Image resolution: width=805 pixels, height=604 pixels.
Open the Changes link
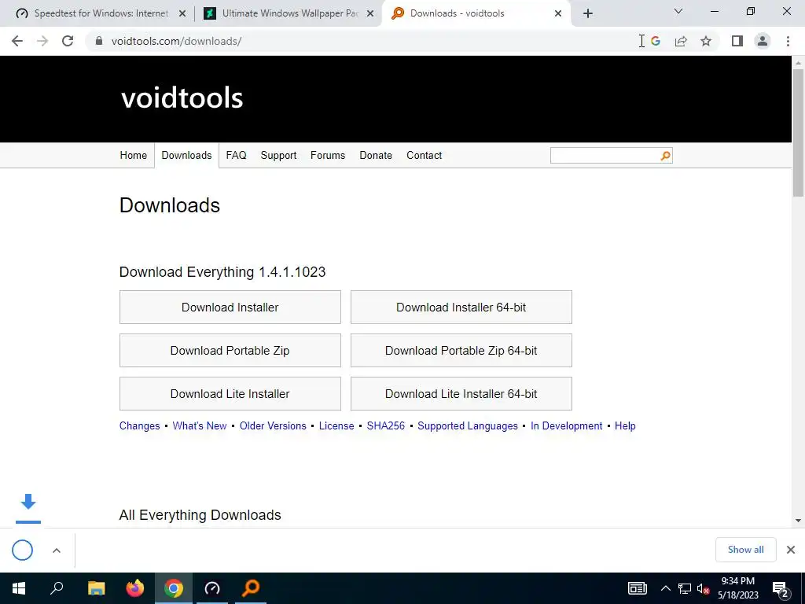[140, 425]
